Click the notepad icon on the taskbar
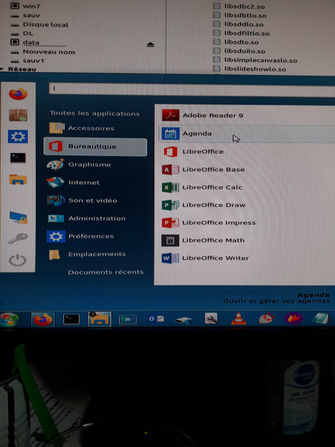335x447 pixels. [321, 318]
